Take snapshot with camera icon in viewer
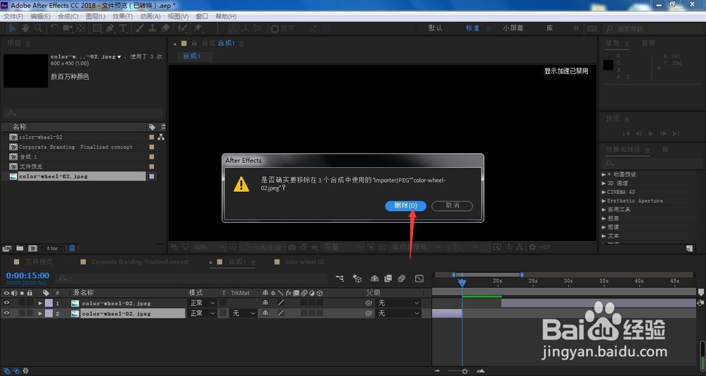Viewport: 706px width, 376px height. 292,247
